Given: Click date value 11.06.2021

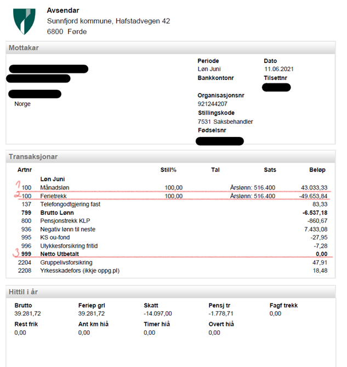Looking at the screenshot, I should coord(279,69).
